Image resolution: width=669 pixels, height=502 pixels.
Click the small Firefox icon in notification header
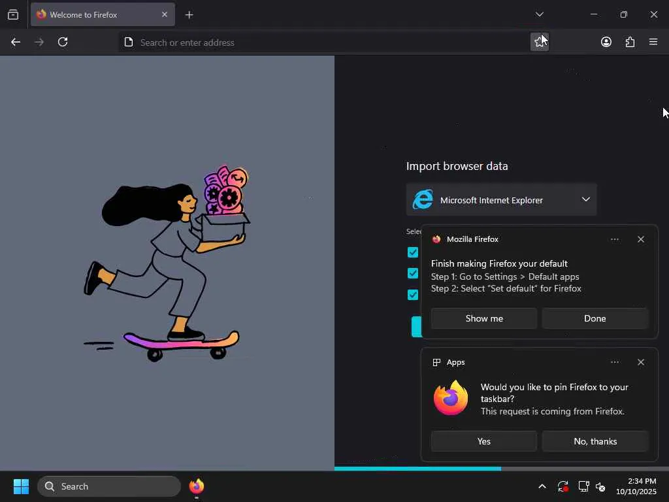coord(436,239)
